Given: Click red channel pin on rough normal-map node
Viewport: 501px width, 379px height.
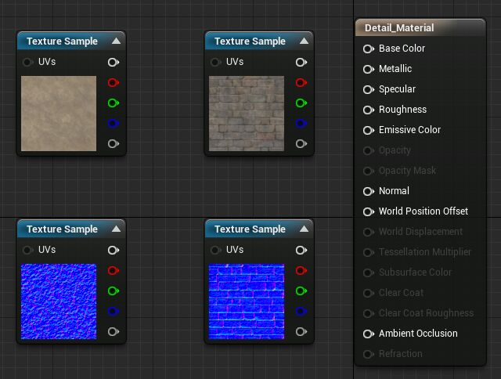Looking at the screenshot, I should coord(114,270).
